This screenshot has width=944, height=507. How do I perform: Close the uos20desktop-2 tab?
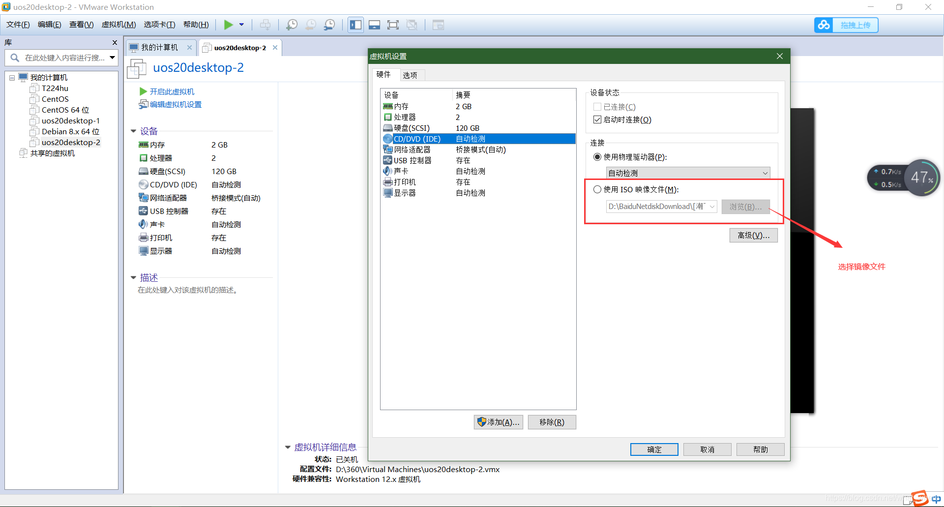(x=275, y=48)
